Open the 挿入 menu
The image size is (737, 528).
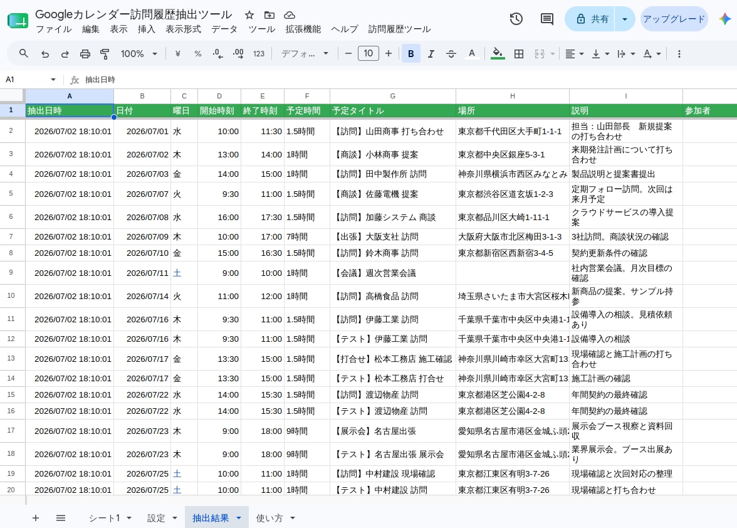146,29
